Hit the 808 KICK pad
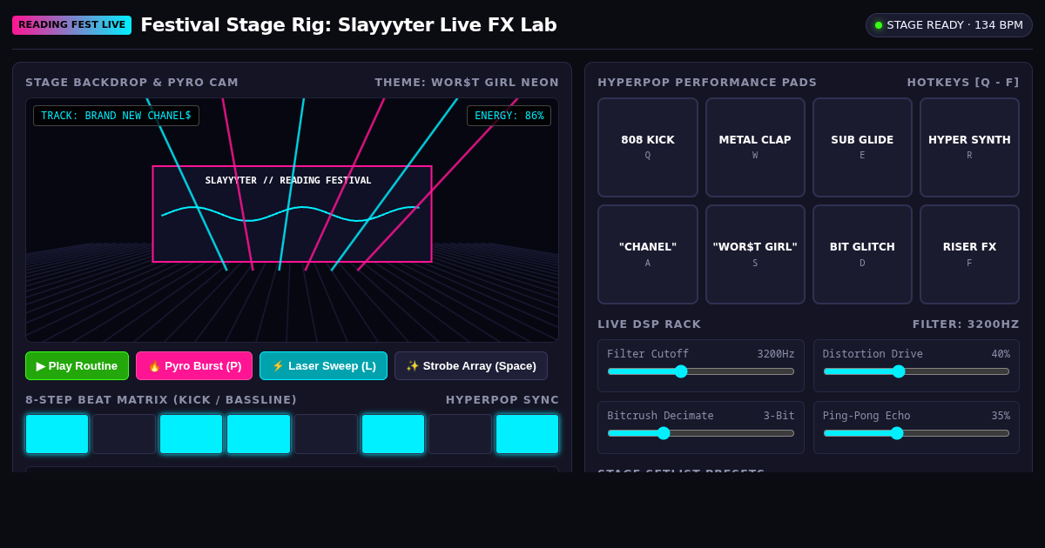Screen dimensions: 1045x548 [648, 147]
